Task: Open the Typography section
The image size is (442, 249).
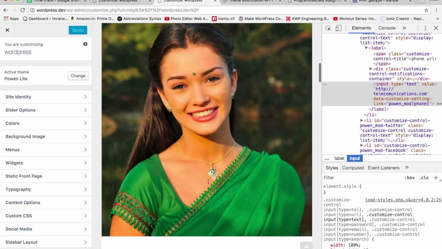Action: [x=46, y=189]
